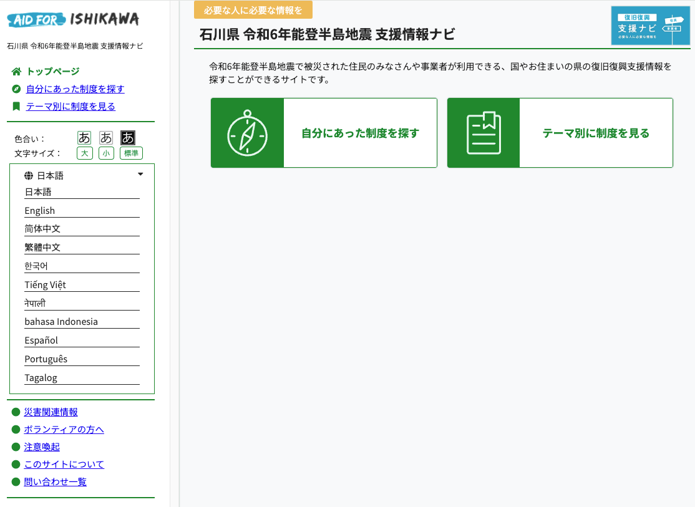Open the ボランティアの方へ menu link
The height and width of the screenshot is (507, 695).
click(64, 430)
